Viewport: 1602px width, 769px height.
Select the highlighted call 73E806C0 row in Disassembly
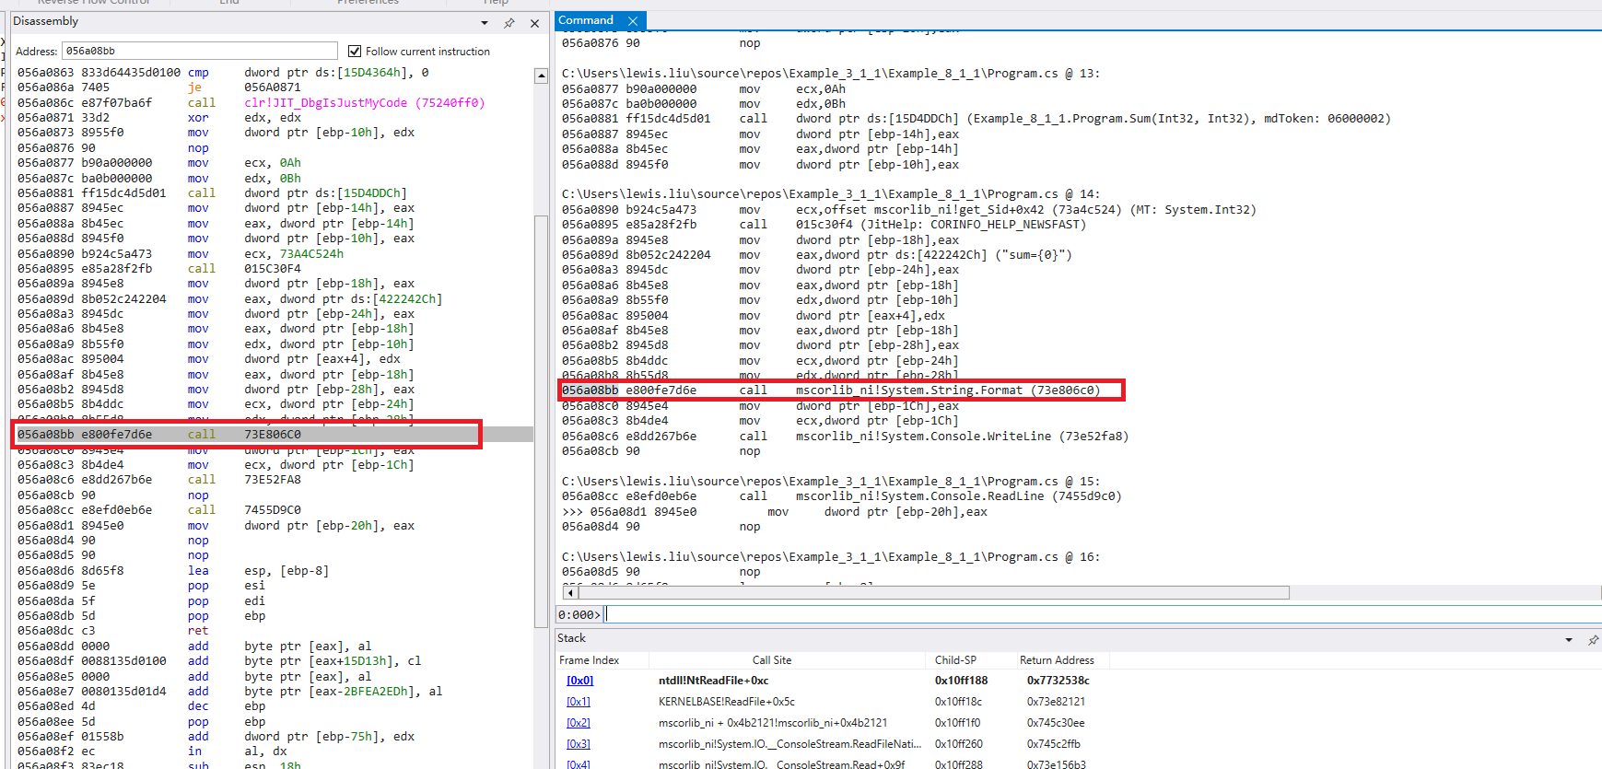pos(275,435)
